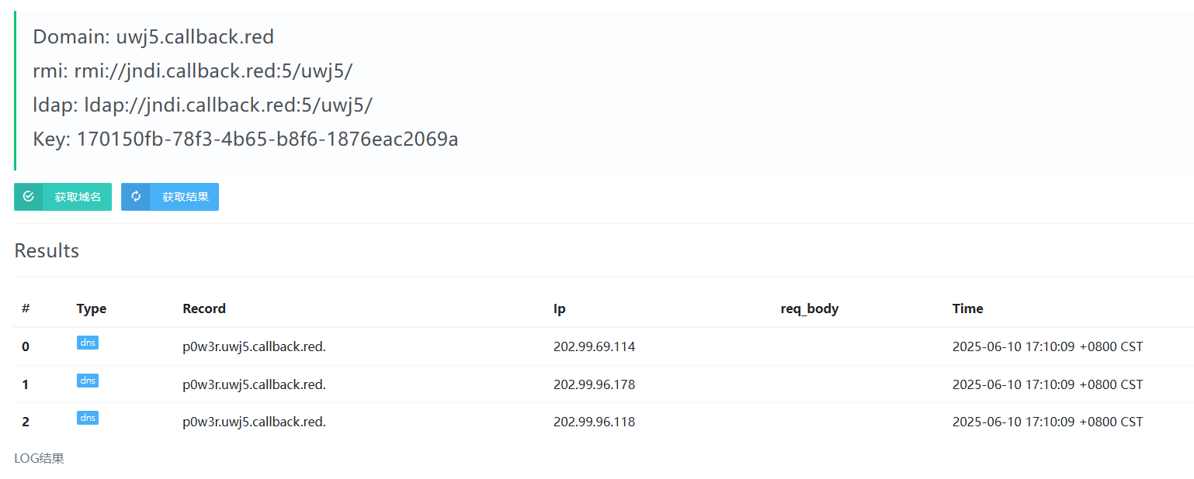Image resolution: width=1194 pixels, height=479 pixels.
Task: Select the Ip column header
Action: (x=559, y=308)
